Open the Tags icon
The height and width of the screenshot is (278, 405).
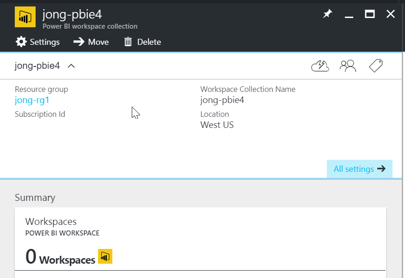coord(375,66)
